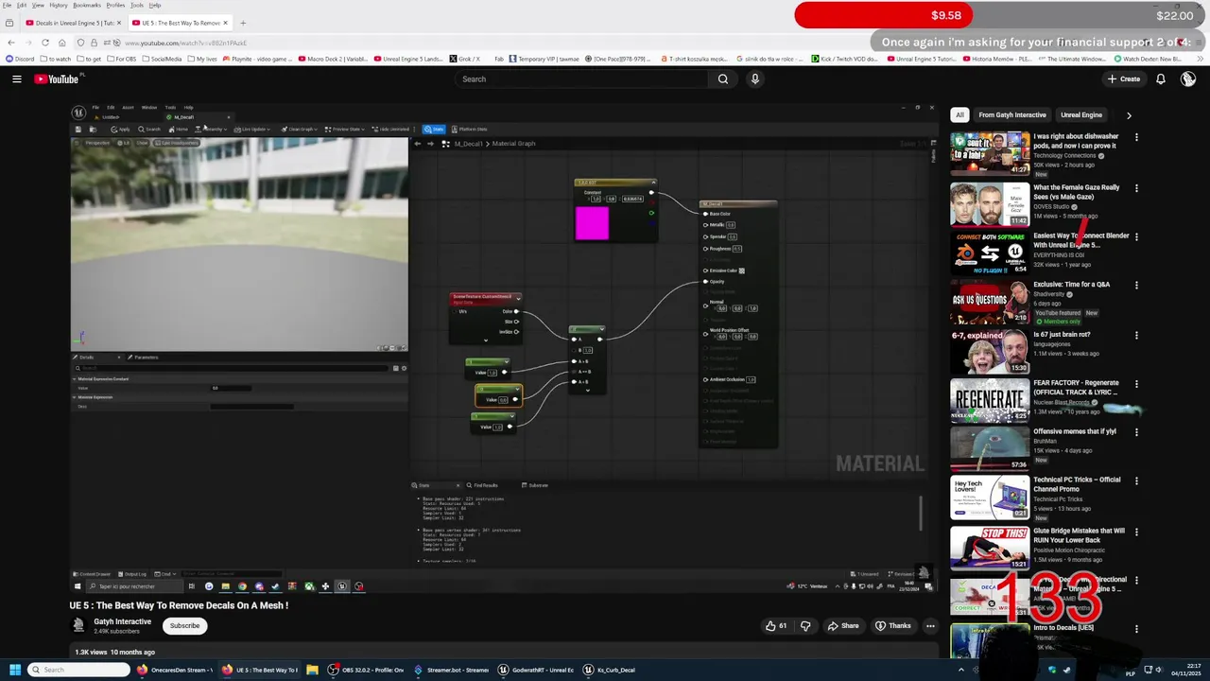Switch to OBS 32.0.2 taskbar window
The image size is (1210, 681).
(366, 670)
